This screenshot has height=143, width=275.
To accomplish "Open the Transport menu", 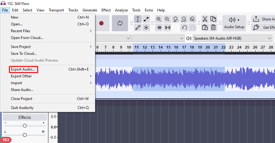I will pos(56,10).
